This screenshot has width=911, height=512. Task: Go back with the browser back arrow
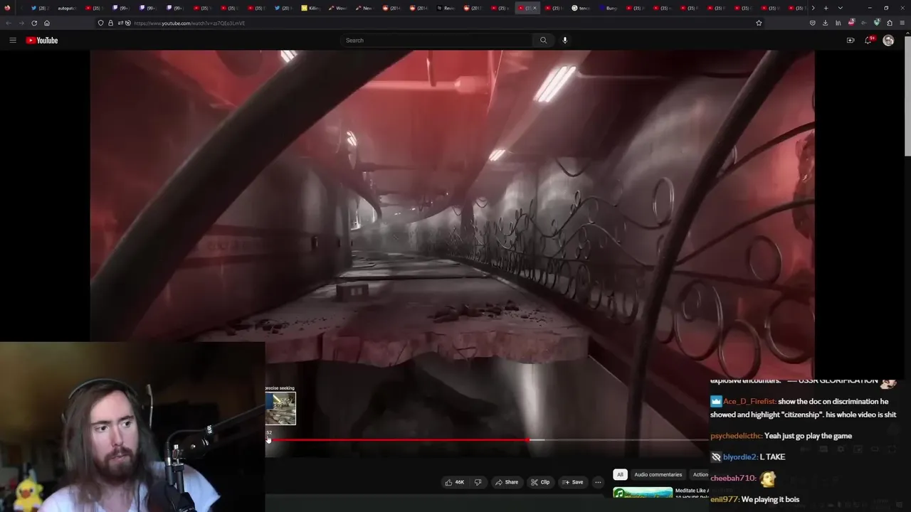pos(9,23)
